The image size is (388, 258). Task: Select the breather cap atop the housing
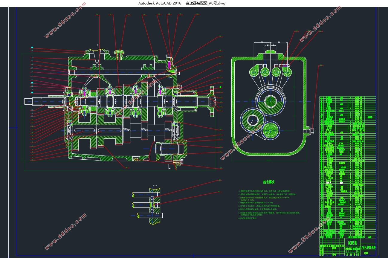click(x=119, y=54)
